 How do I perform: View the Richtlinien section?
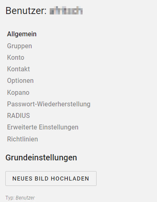23,139
